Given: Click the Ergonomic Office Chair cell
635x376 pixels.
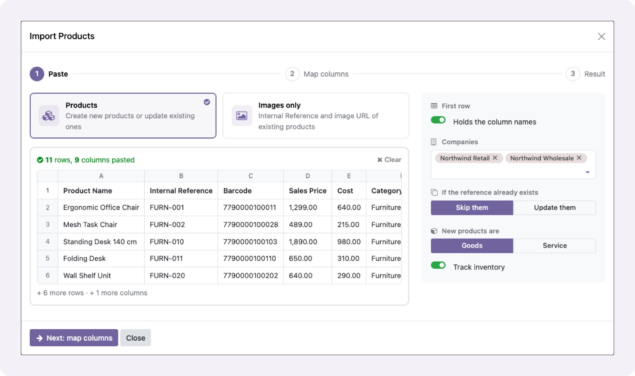Looking at the screenshot, I should pos(101,208).
